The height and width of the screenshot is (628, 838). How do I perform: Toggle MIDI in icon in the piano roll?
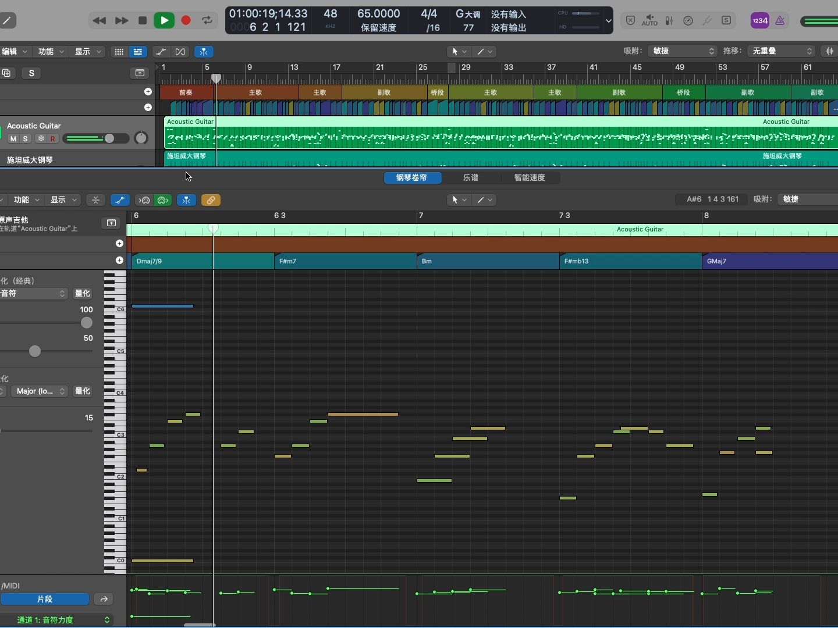tap(144, 200)
